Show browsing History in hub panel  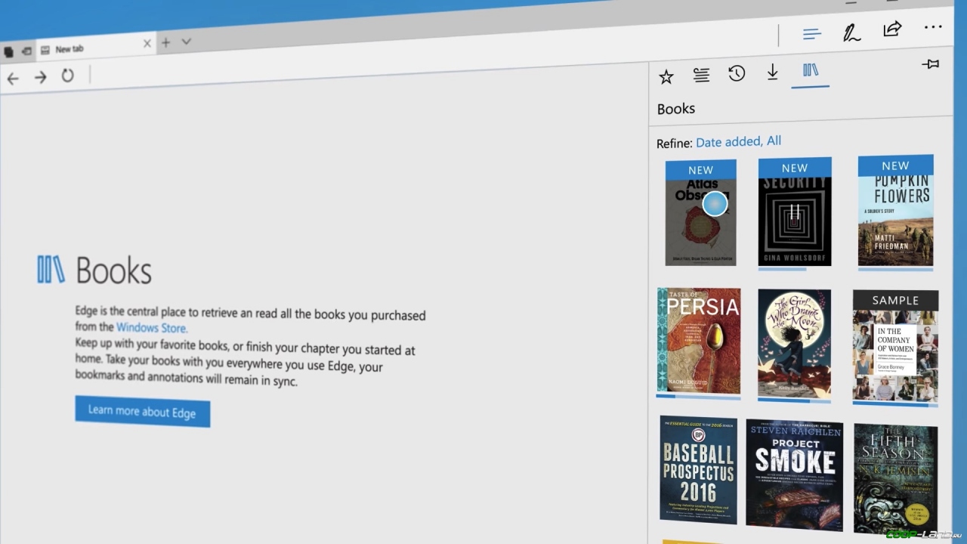(x=737, y=73)
